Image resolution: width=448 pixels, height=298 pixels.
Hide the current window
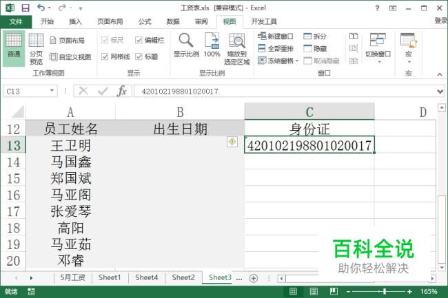[315, 48]
